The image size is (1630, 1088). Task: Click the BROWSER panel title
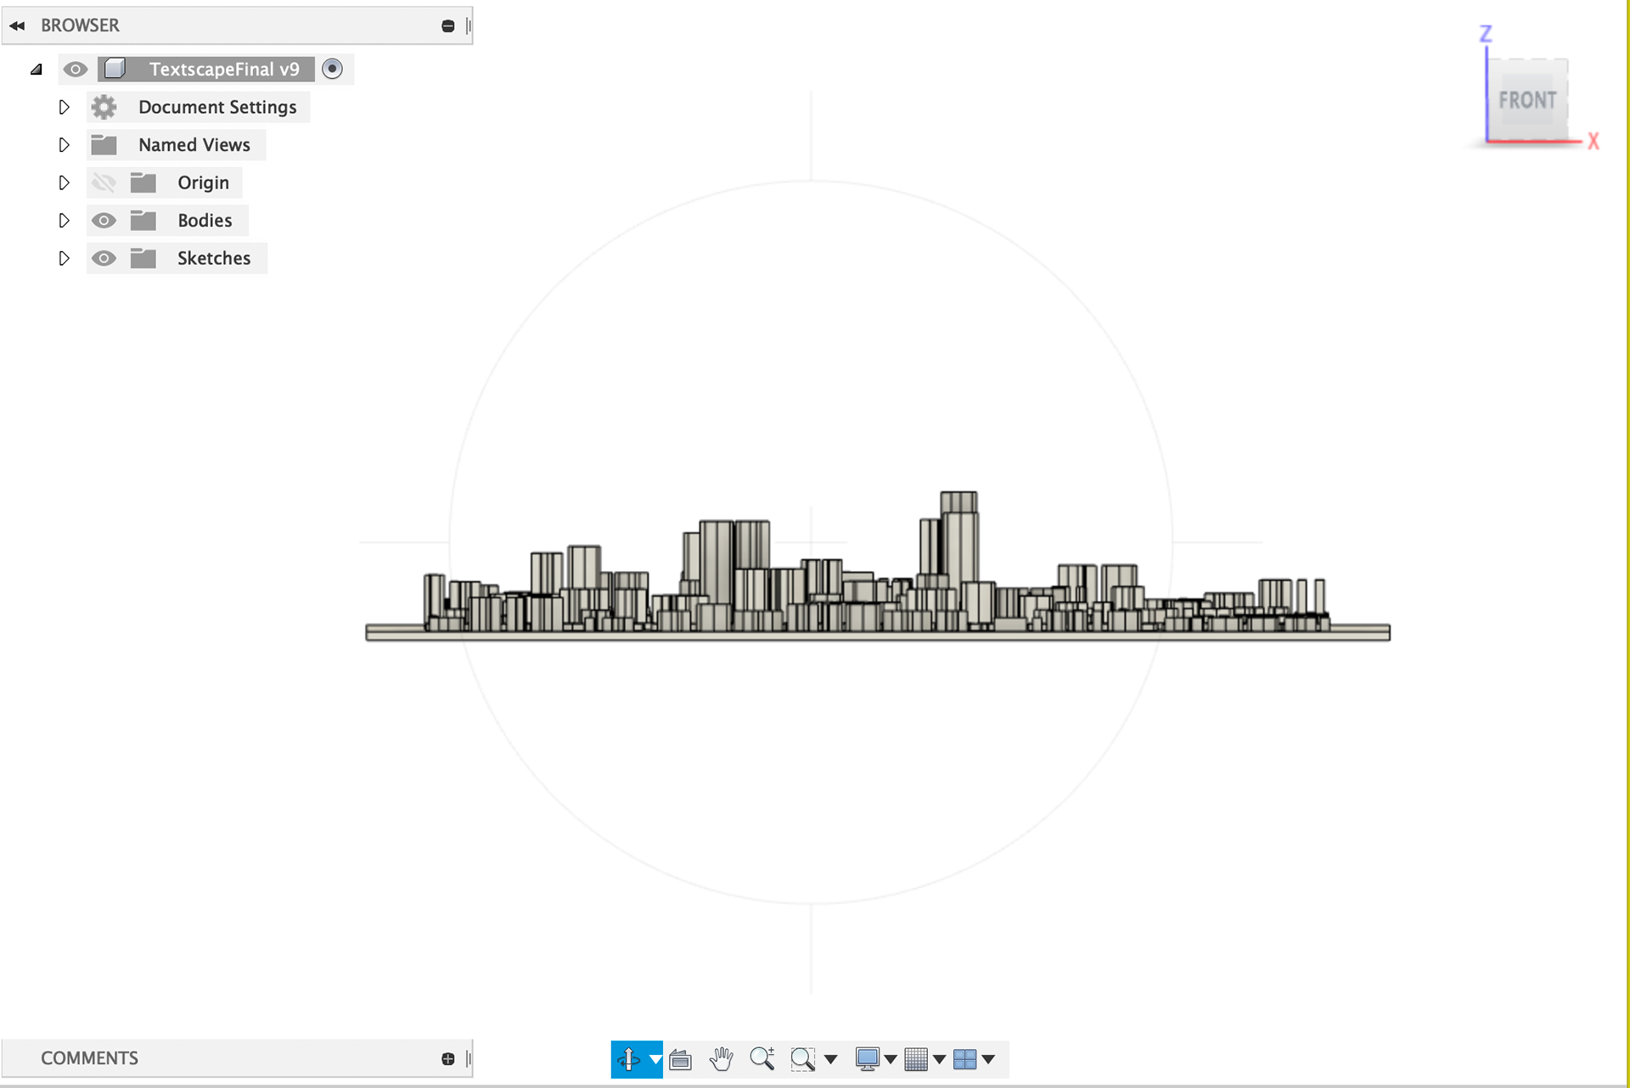click(80, 25)
